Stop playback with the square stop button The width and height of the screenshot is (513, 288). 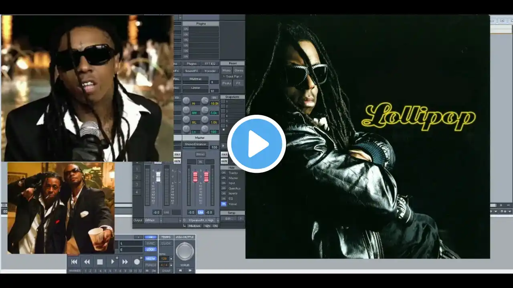[x=100, y=262]
